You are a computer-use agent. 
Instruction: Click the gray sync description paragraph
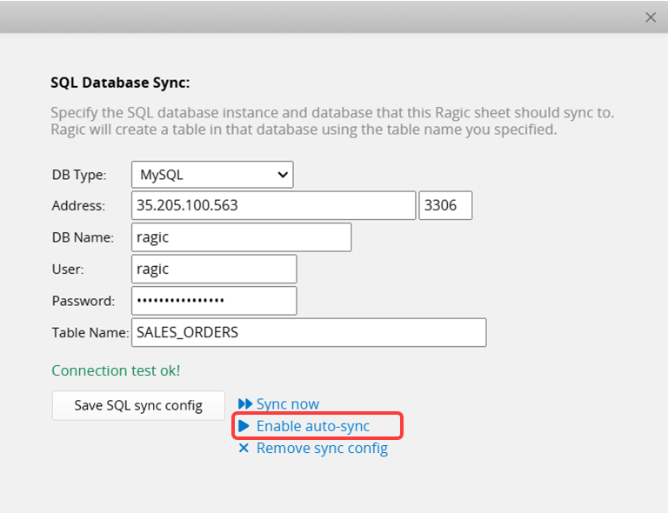(x=337, y=122)
